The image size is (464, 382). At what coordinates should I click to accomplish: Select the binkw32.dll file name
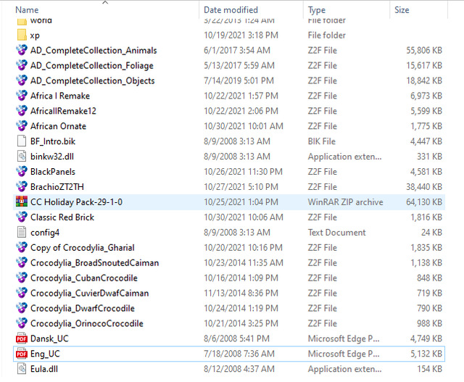click(x=52, y=157)
